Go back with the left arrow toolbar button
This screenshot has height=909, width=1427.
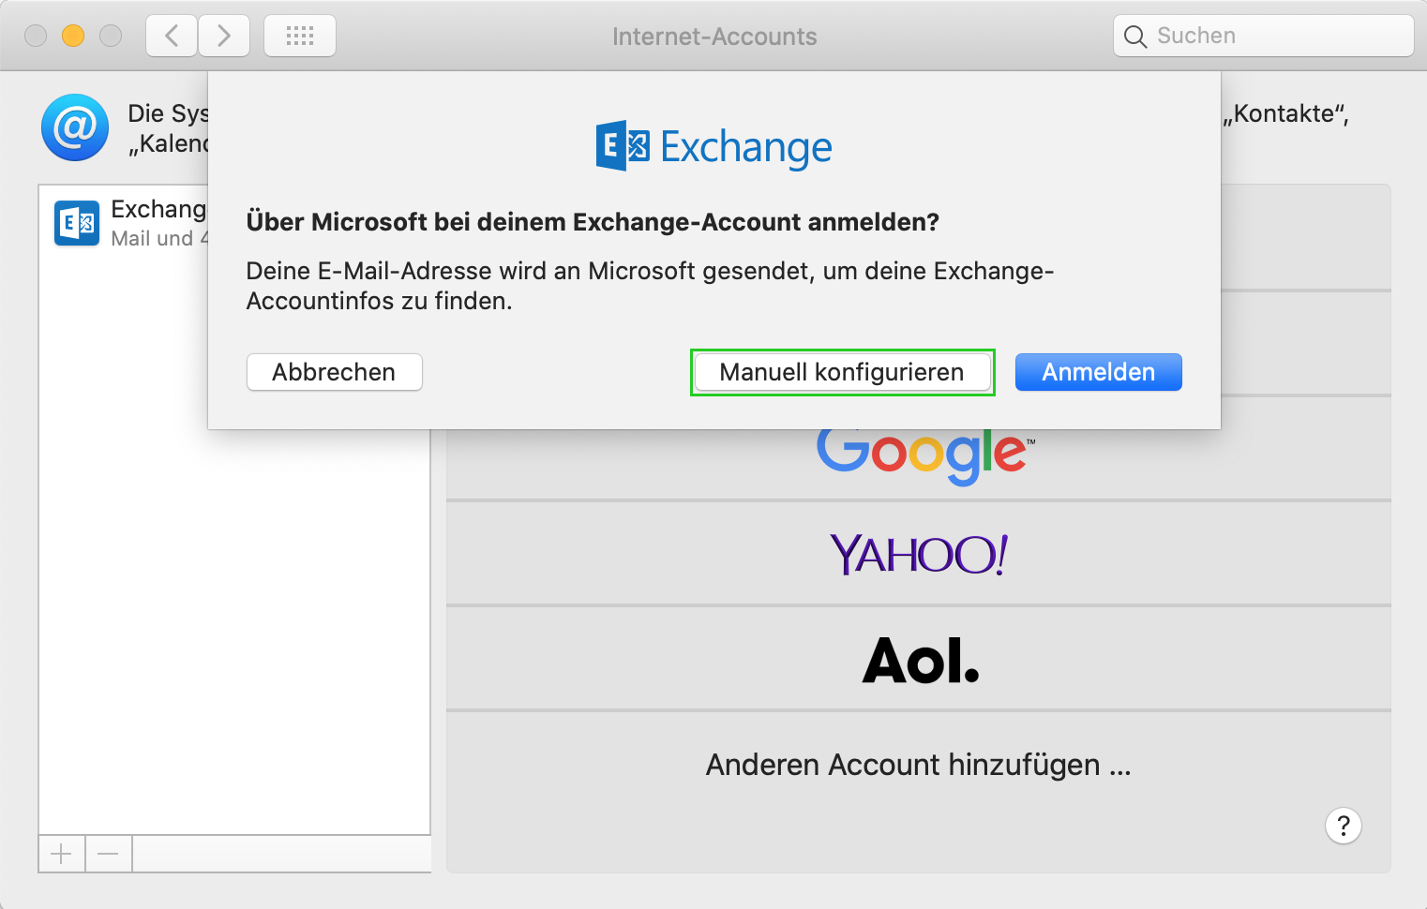[172, 37]
